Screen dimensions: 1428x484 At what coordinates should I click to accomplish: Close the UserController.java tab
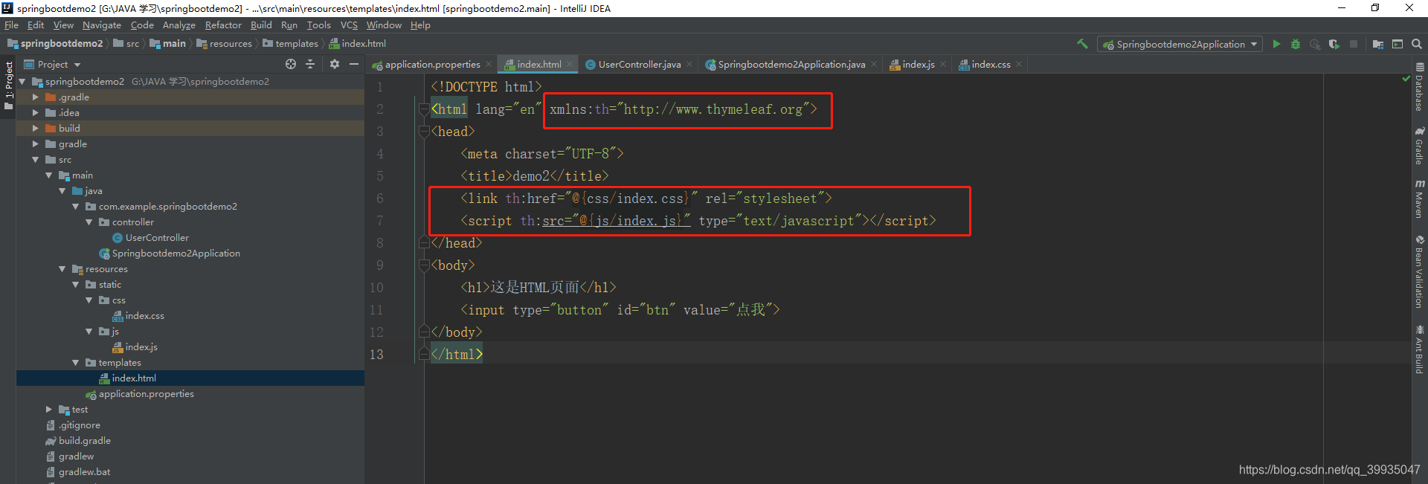point(689,64)
